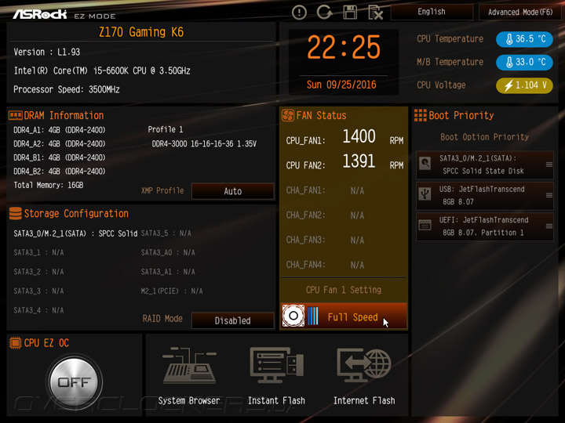Open the RAID Mode Disabled dropdown
565x423 pixels.
[x=233, y=320]
